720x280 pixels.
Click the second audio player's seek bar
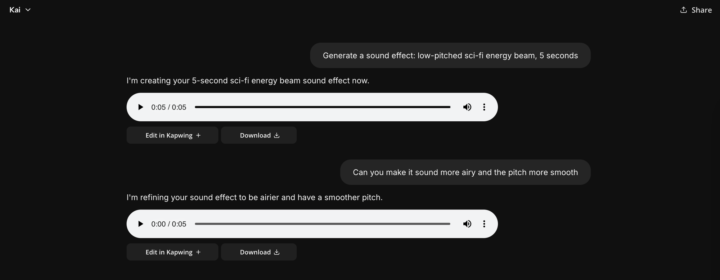(322, 223)
